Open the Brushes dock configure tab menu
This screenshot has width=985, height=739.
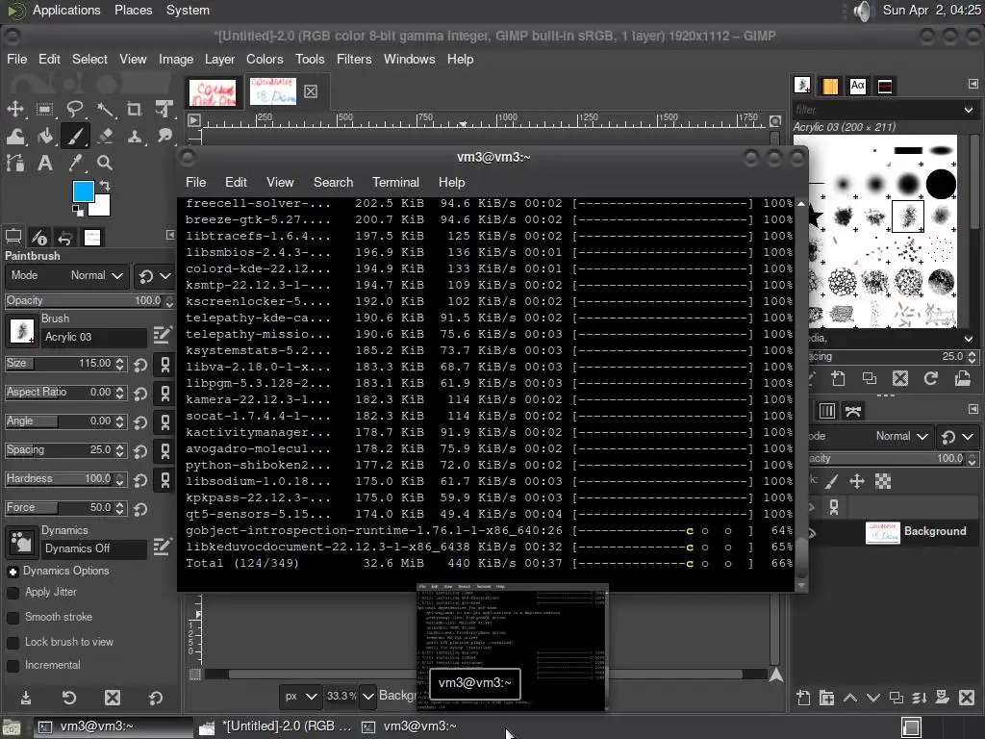[973, 84]
